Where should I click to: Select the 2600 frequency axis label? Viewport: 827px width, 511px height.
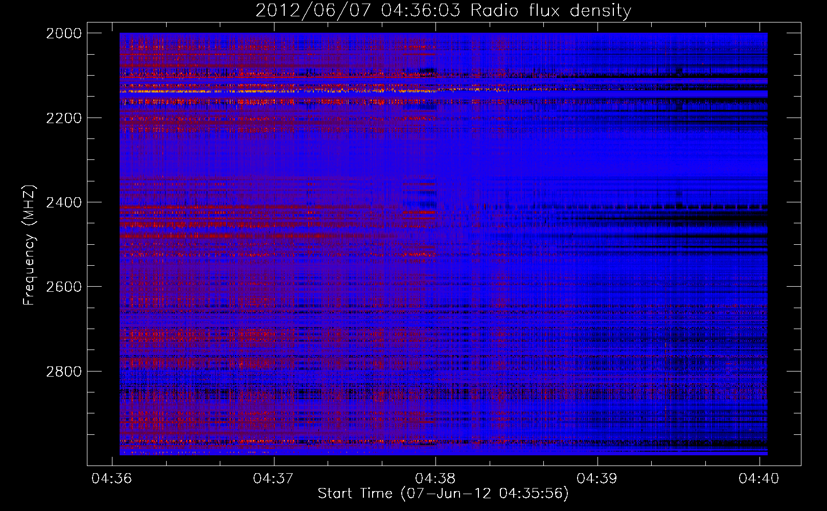click(x=64, y=287)
